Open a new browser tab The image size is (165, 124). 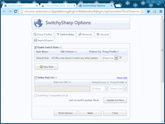tap(118, 6)
